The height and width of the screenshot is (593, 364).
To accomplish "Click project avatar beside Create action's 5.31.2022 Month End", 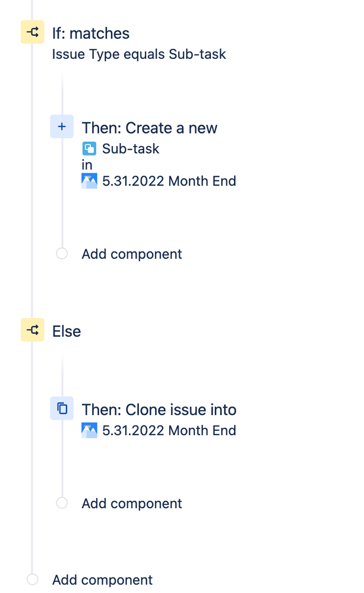I will (89, 181).
